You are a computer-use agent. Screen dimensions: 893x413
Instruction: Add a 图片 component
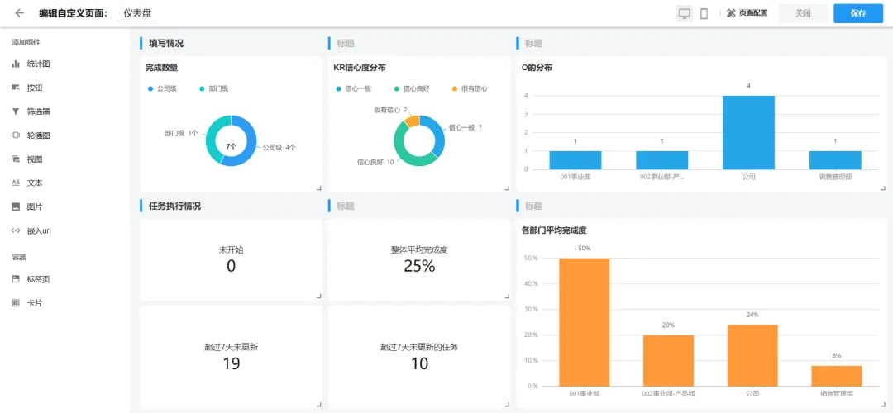27,207
